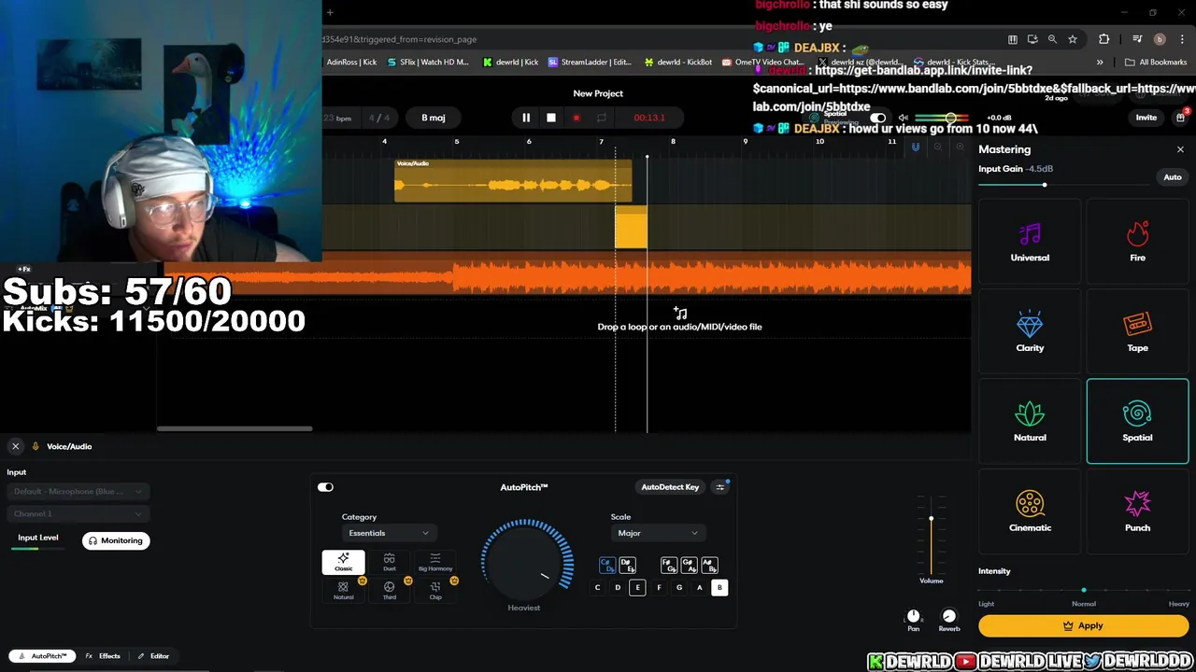Adjust the Input Gain slider handle
The width and height of the screenshot is (1196, 672).
pyautogui.click(x=1045, y=185)
